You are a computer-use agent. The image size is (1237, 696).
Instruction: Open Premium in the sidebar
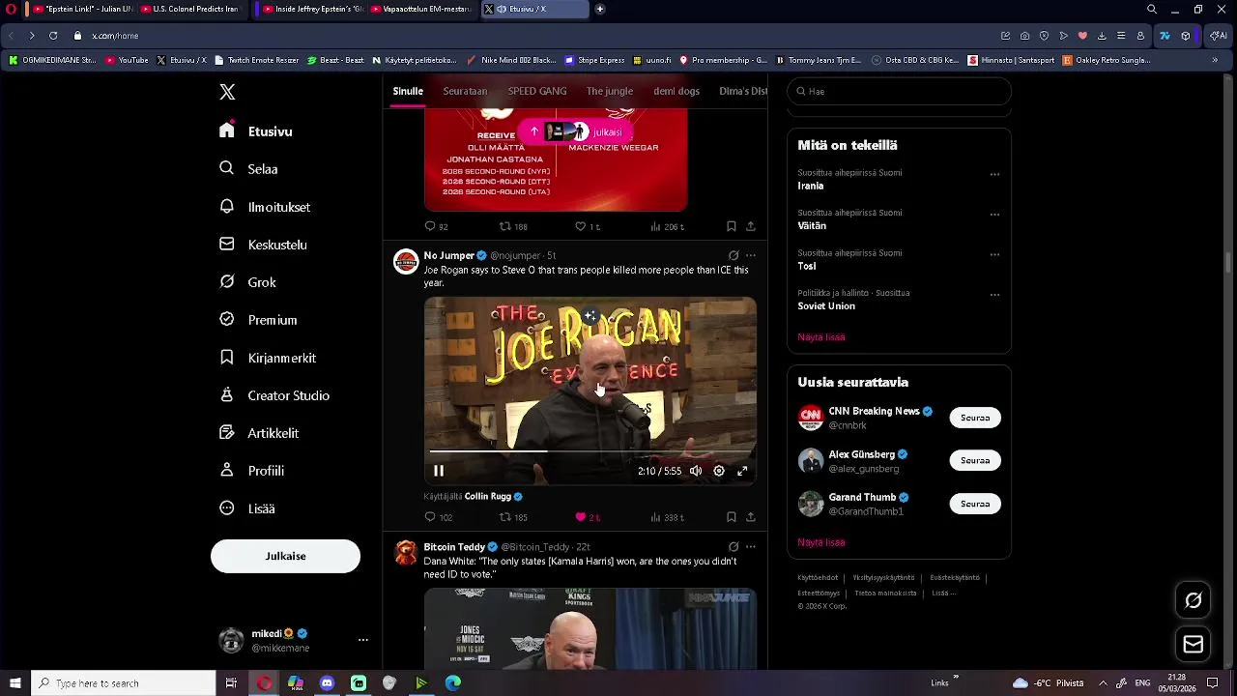tap(258, 320)
